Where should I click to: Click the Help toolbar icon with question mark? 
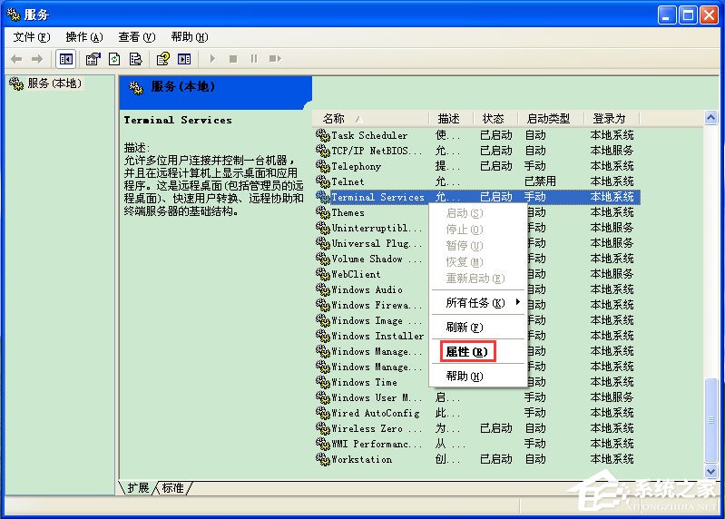(162, 59)
